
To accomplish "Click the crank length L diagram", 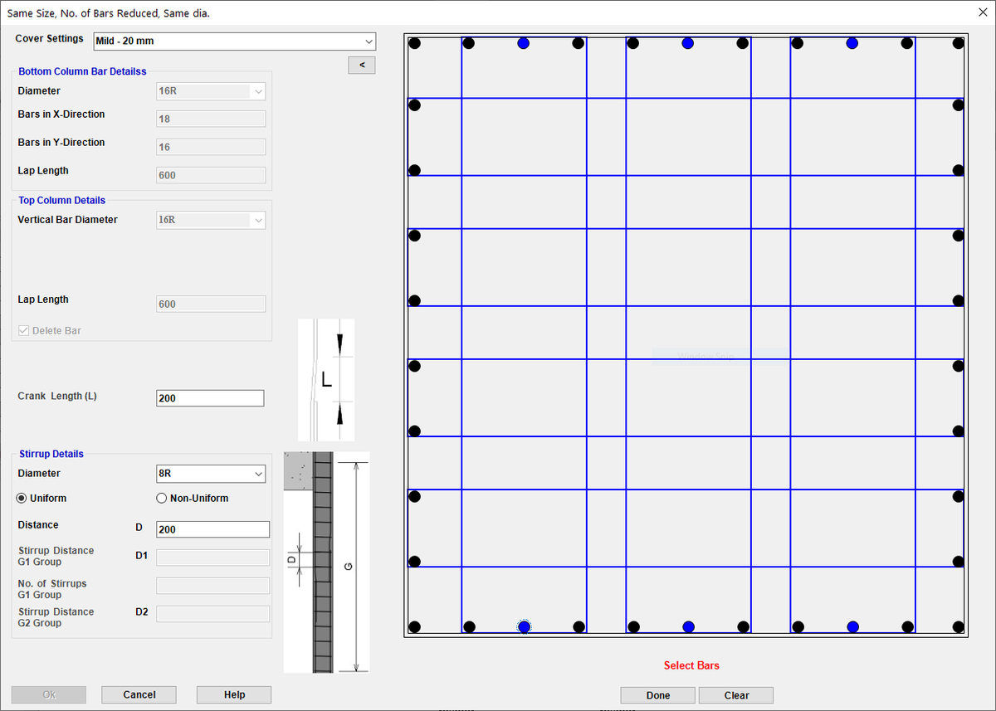I will coord(326,380).
